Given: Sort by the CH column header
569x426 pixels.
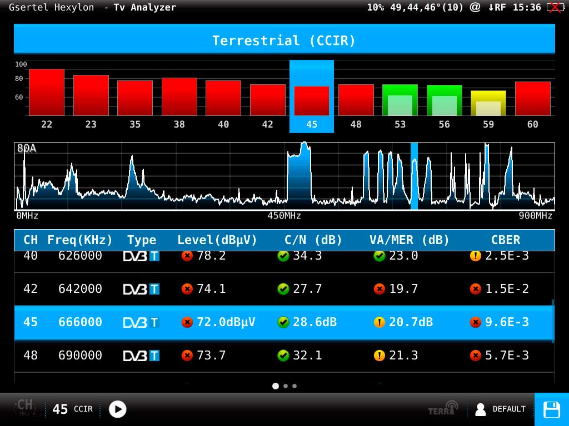Looking at the screenshot, I should pyautogui.click(x=31, y=240).
